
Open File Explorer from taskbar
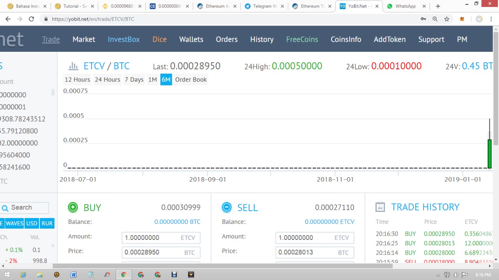click(x=40, y=275)
